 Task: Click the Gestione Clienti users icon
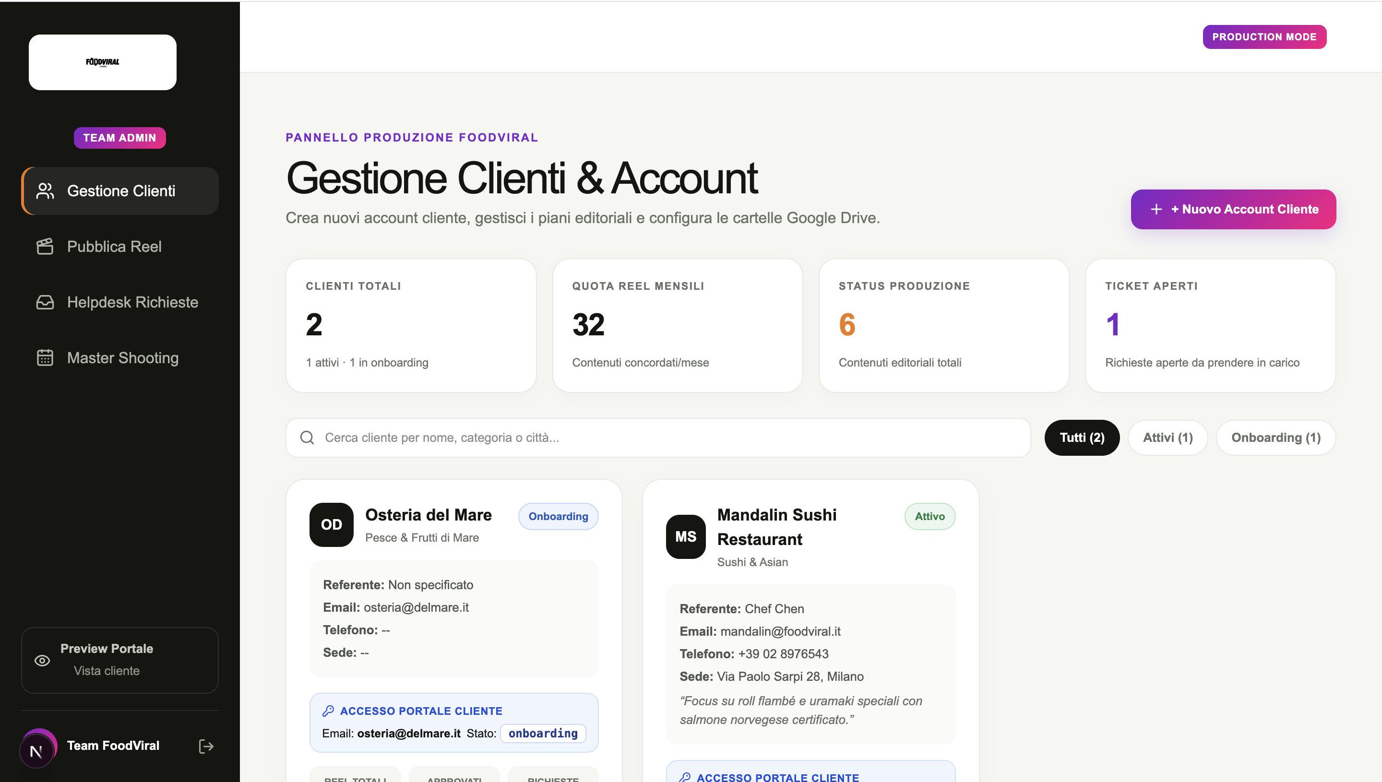45,191
